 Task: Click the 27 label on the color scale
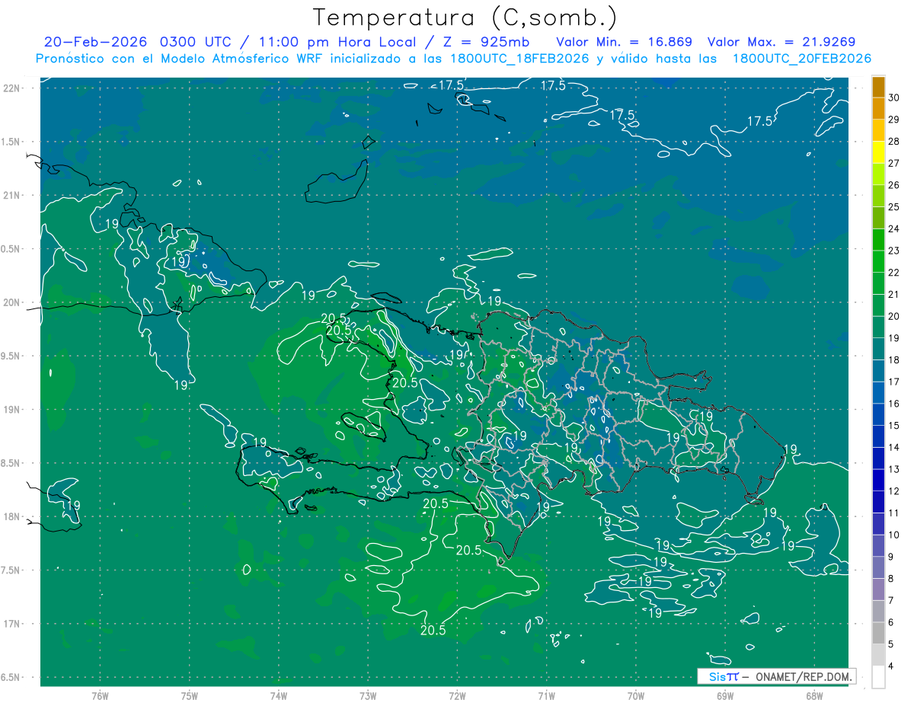894,163
